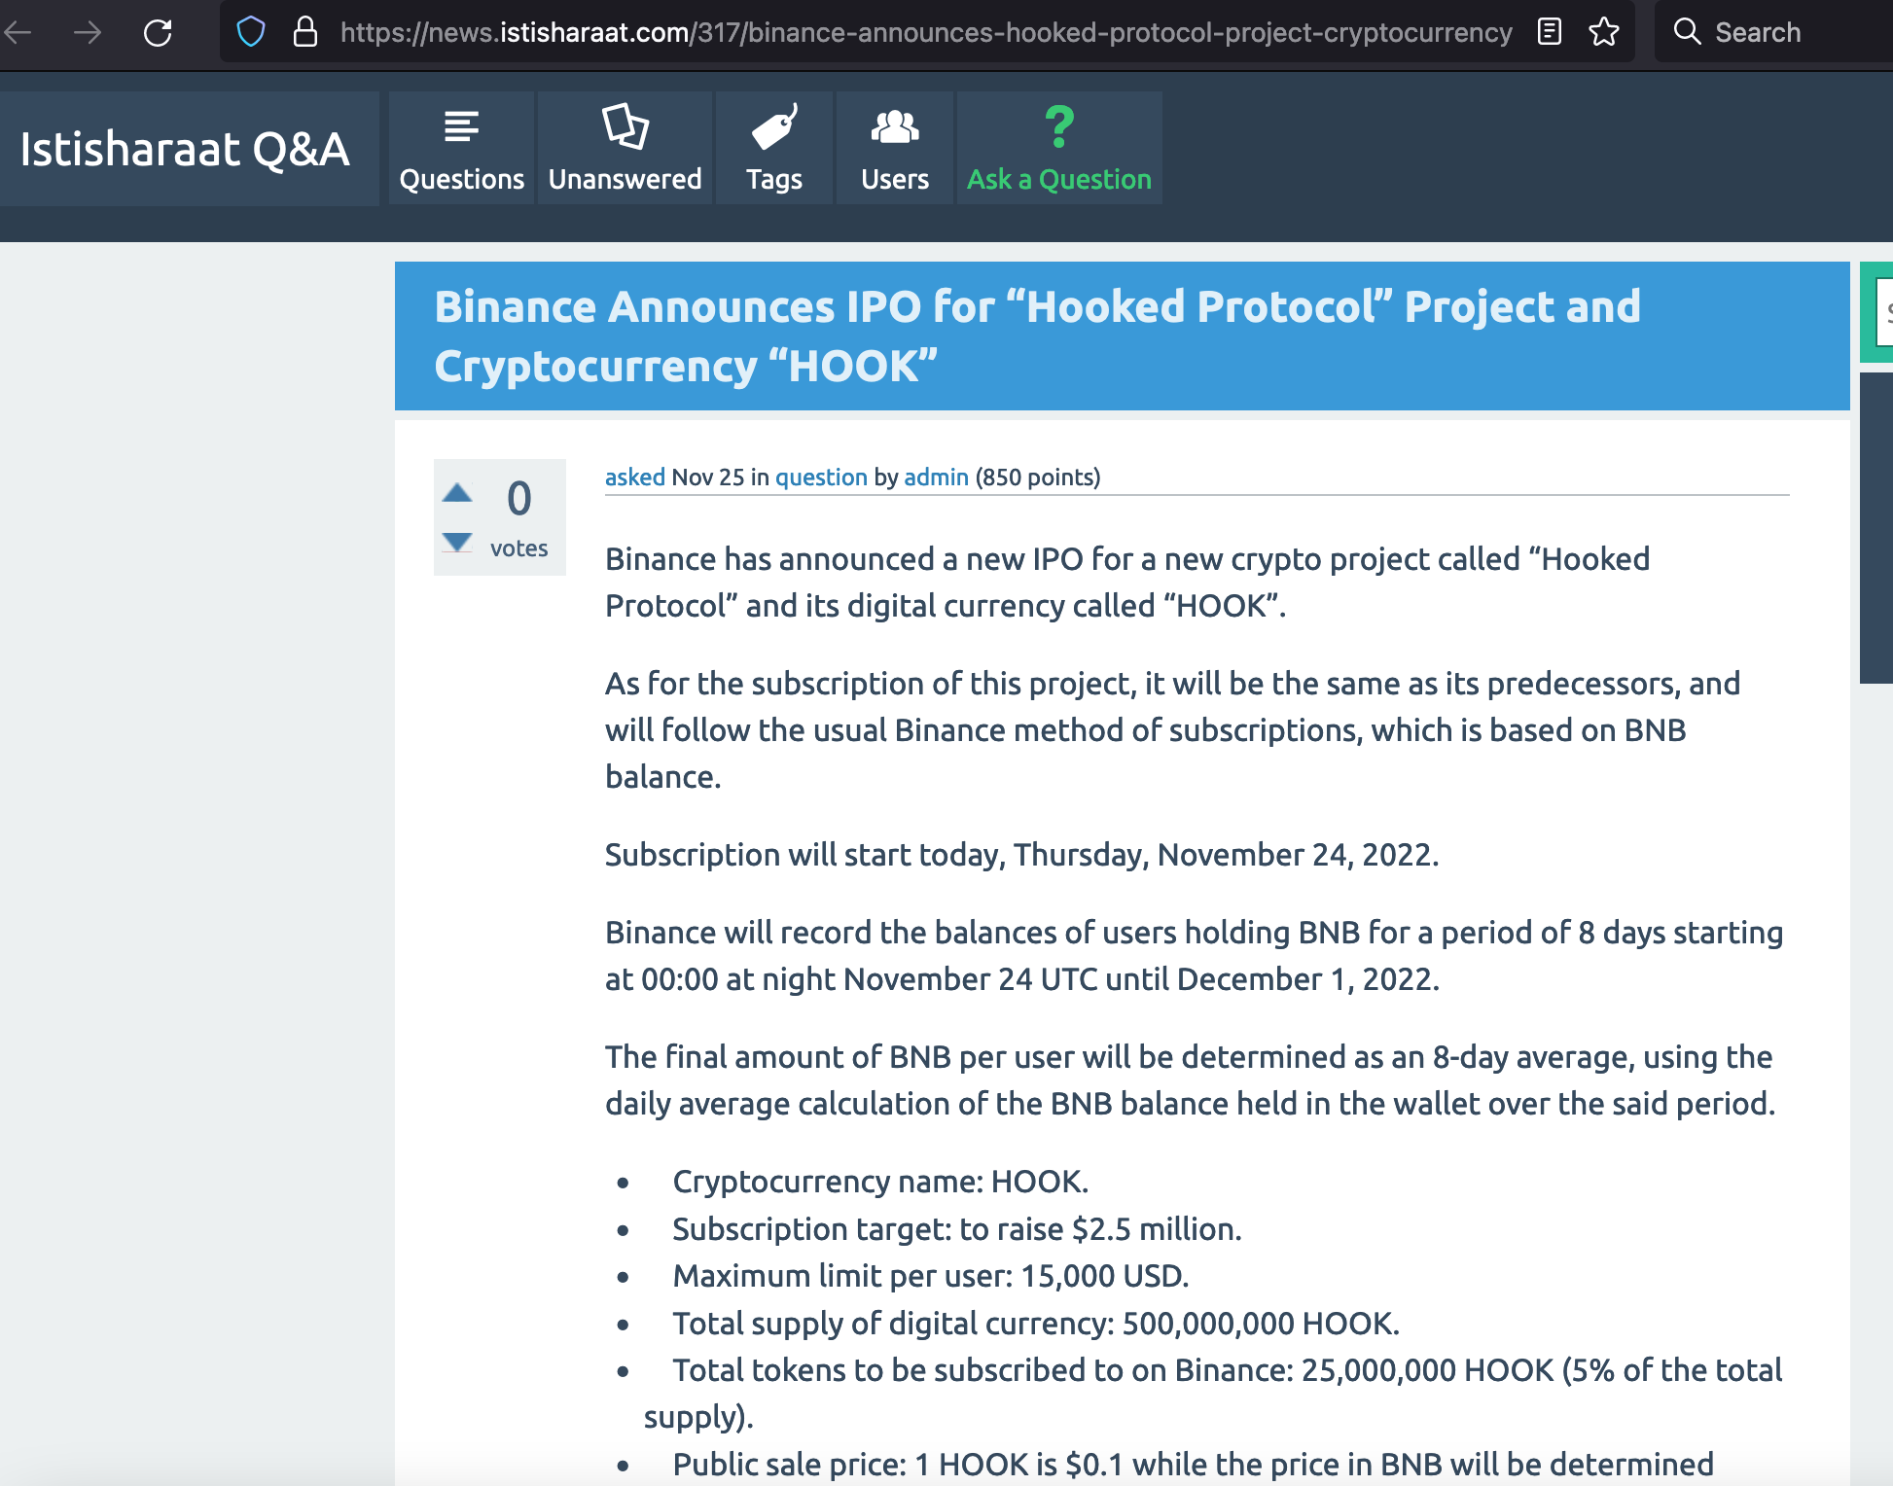Open the Users menu item

pos(895,148)
